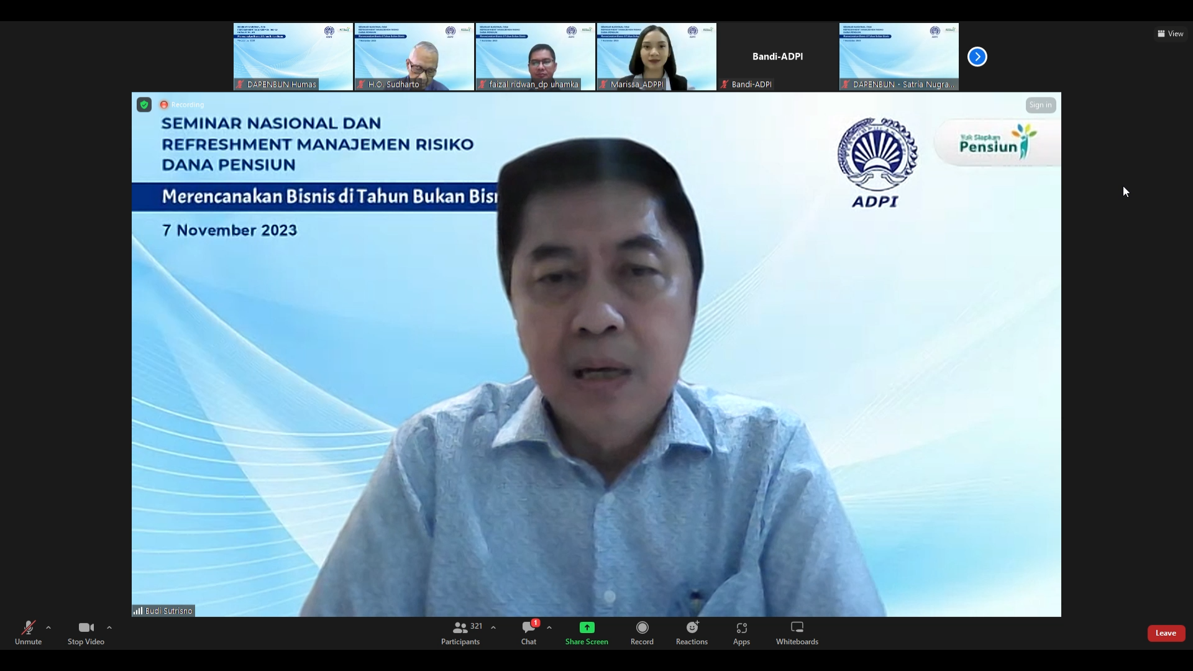Expand arrow next to Chat
The height and width of the screenshot is (671, 1193).
[x=549, y=628]
